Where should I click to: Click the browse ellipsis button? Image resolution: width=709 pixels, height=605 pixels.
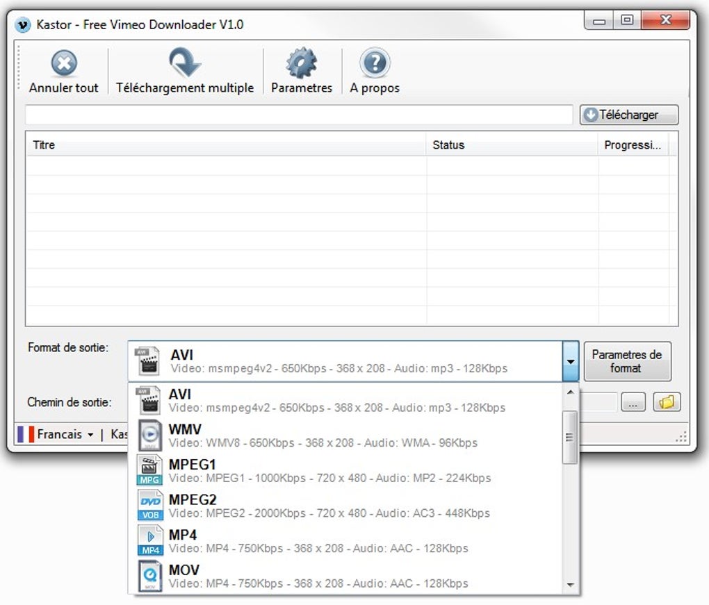[x=633, y=401]
